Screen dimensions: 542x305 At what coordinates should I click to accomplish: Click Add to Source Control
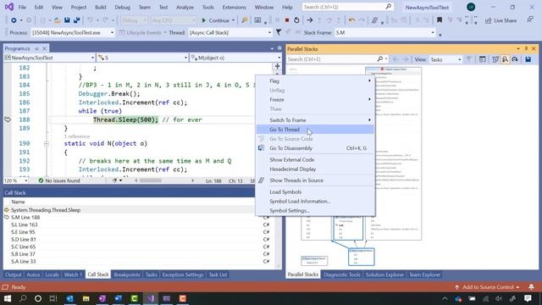click(488, 287)
